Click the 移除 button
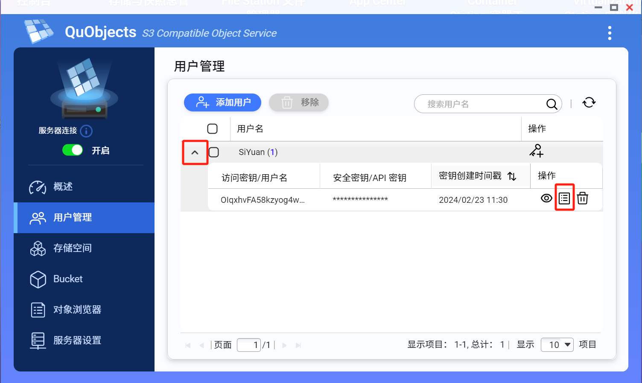Image resolution: width=642 pixels, height=383 pixels. coord(299,102)
